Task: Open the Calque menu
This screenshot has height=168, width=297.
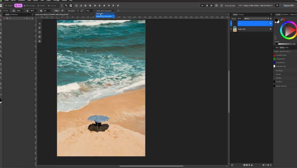Action: (48, 1)
